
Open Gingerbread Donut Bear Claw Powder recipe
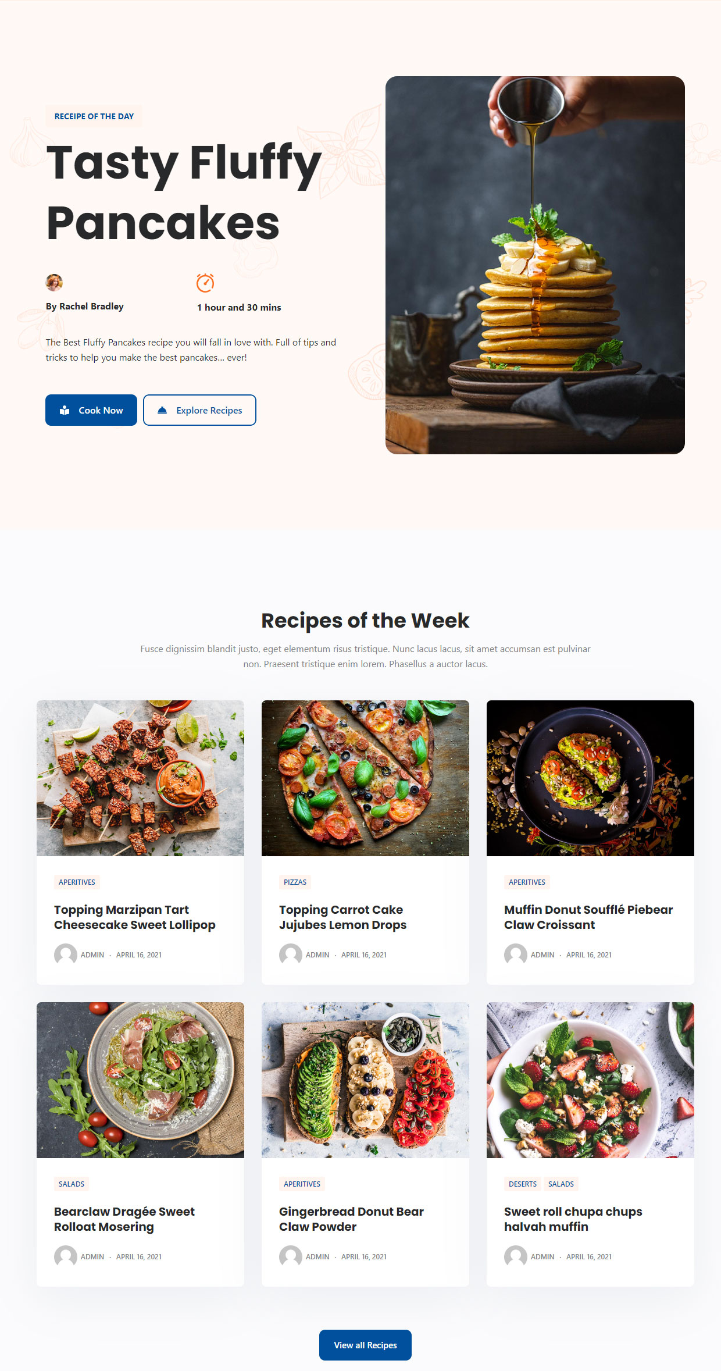[351, 1219]
